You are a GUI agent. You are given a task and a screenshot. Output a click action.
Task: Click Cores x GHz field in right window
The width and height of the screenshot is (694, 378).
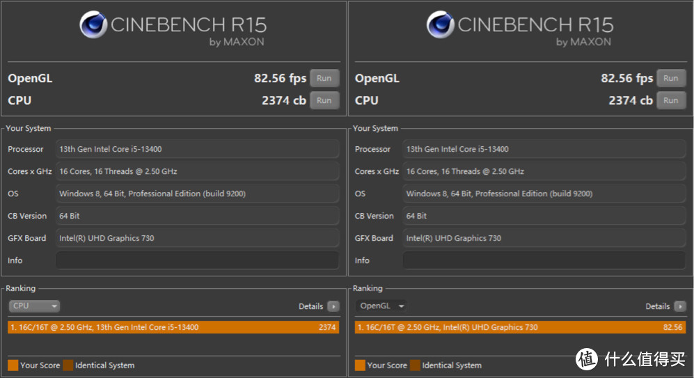pyautogui.click(x=544, y=171)
